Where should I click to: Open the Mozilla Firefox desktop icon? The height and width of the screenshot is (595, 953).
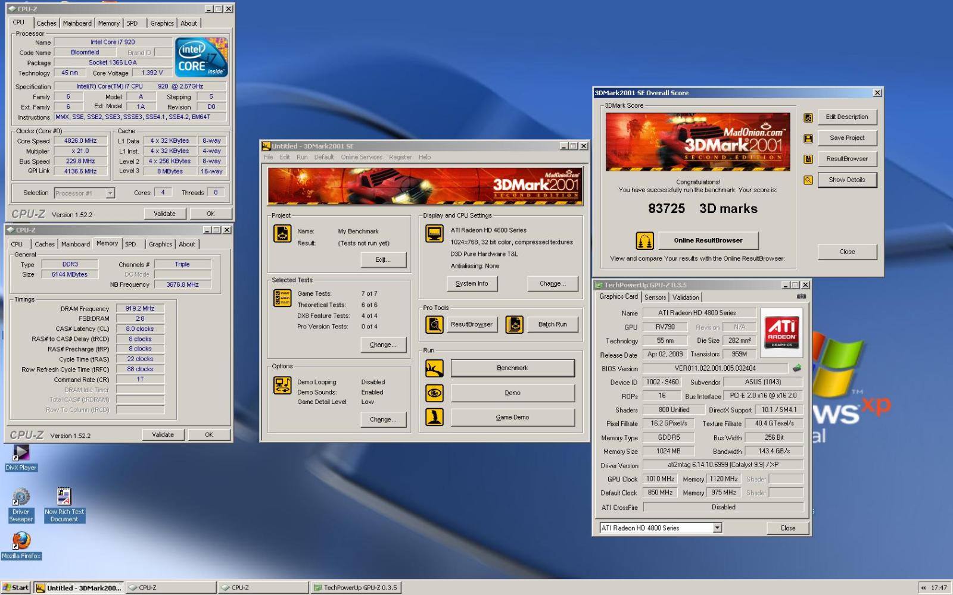click(x=21, y=546)
